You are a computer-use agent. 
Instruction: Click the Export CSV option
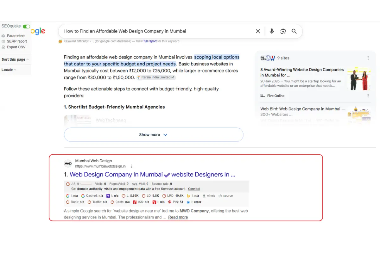pyautogui.click(x=16, y=47)
